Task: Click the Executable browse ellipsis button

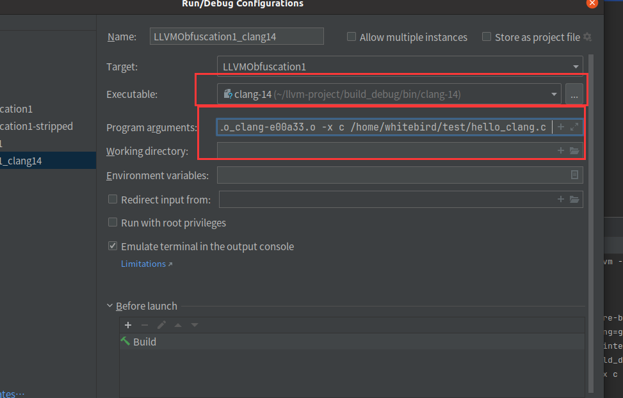Action: (574, 94)
